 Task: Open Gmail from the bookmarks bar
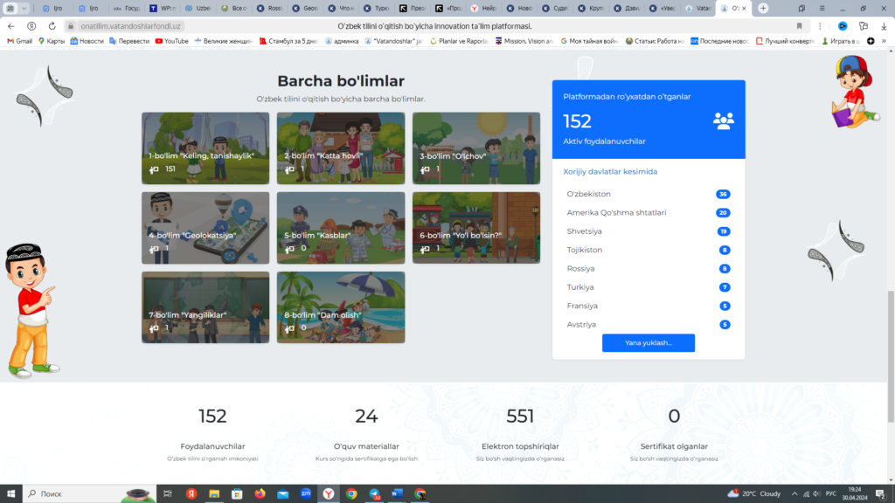[x=20, y=40]
